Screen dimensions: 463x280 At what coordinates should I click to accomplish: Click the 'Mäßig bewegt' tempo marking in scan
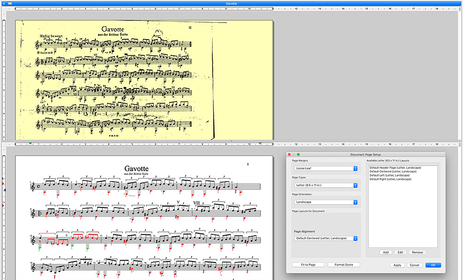point(51,36)
